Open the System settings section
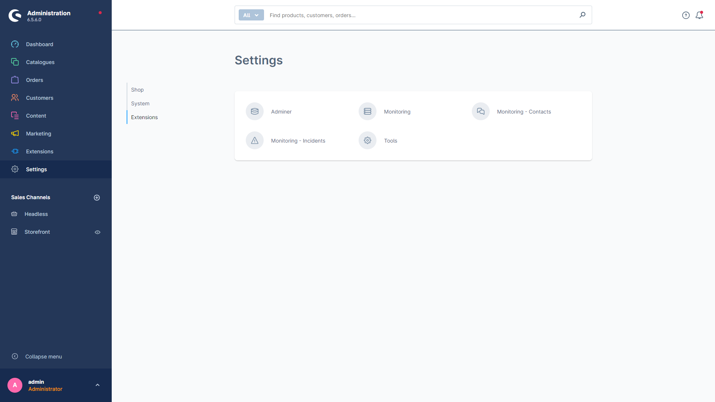 click(x=140, y=103)
